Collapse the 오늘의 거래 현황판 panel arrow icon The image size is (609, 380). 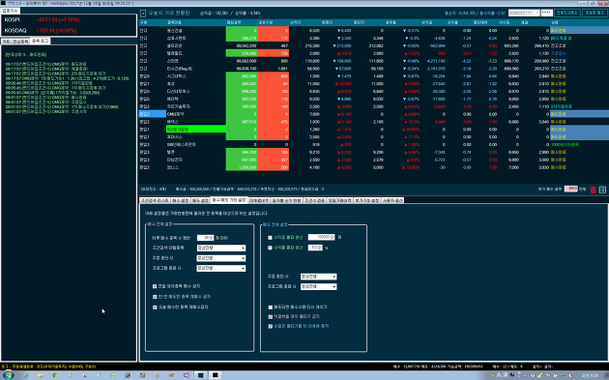[142, 14]
